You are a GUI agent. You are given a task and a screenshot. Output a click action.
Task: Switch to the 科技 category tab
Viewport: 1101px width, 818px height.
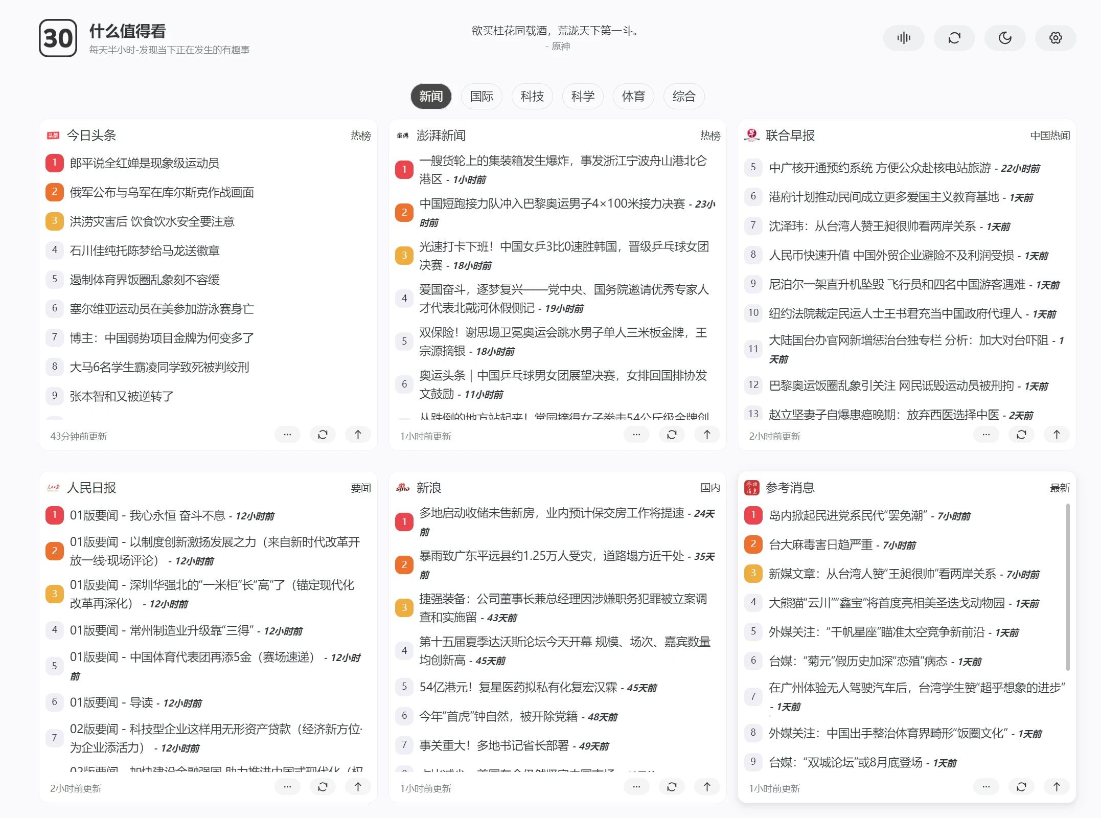coord(532,96)
